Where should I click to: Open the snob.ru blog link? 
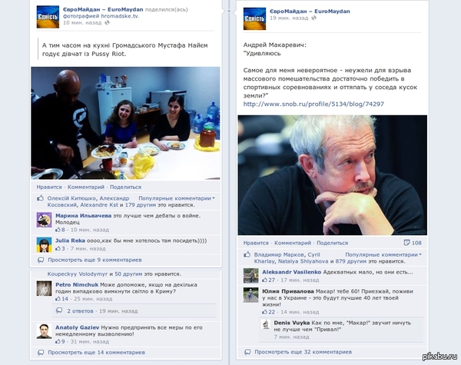[313, 104]
